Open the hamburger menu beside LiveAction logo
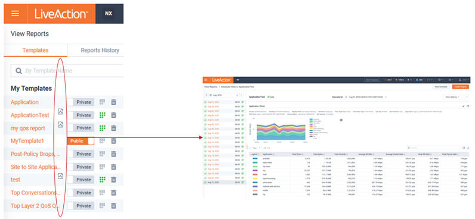Viewport: 475px width, 219px height. (x=15, y=14)
